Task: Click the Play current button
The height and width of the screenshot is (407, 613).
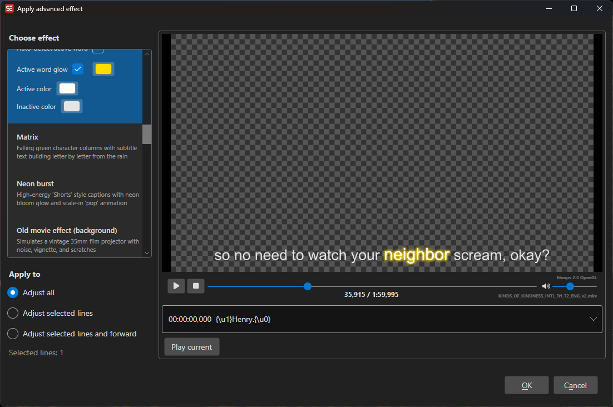Action: 191,347
